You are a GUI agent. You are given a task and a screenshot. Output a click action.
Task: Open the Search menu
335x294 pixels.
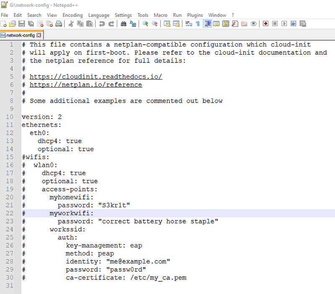coord(34,15)
